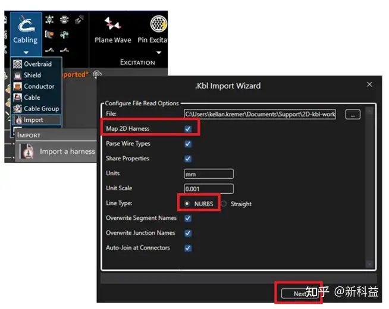Choose Import from the Cabling menu
The image size is (389, 309).
coord(36,120)
